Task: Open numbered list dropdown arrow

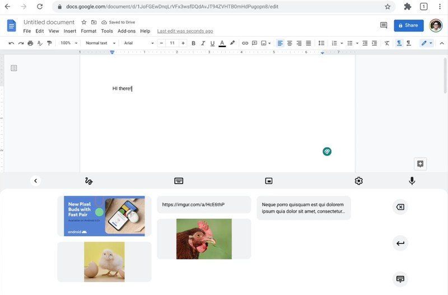Action: (342, 43)
